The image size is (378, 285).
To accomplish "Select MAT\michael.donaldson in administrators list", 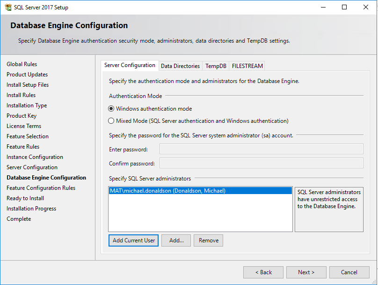I will click(167, 191).
